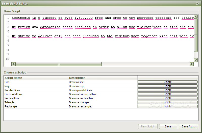Delete the Horizontal Line script
This screenshot has width=202, height=133.
pyautogui.click(x=168, y=94)
